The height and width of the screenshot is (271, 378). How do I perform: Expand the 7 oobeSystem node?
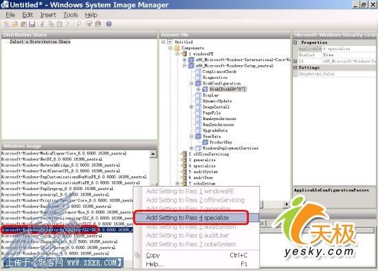click(177, 183)
